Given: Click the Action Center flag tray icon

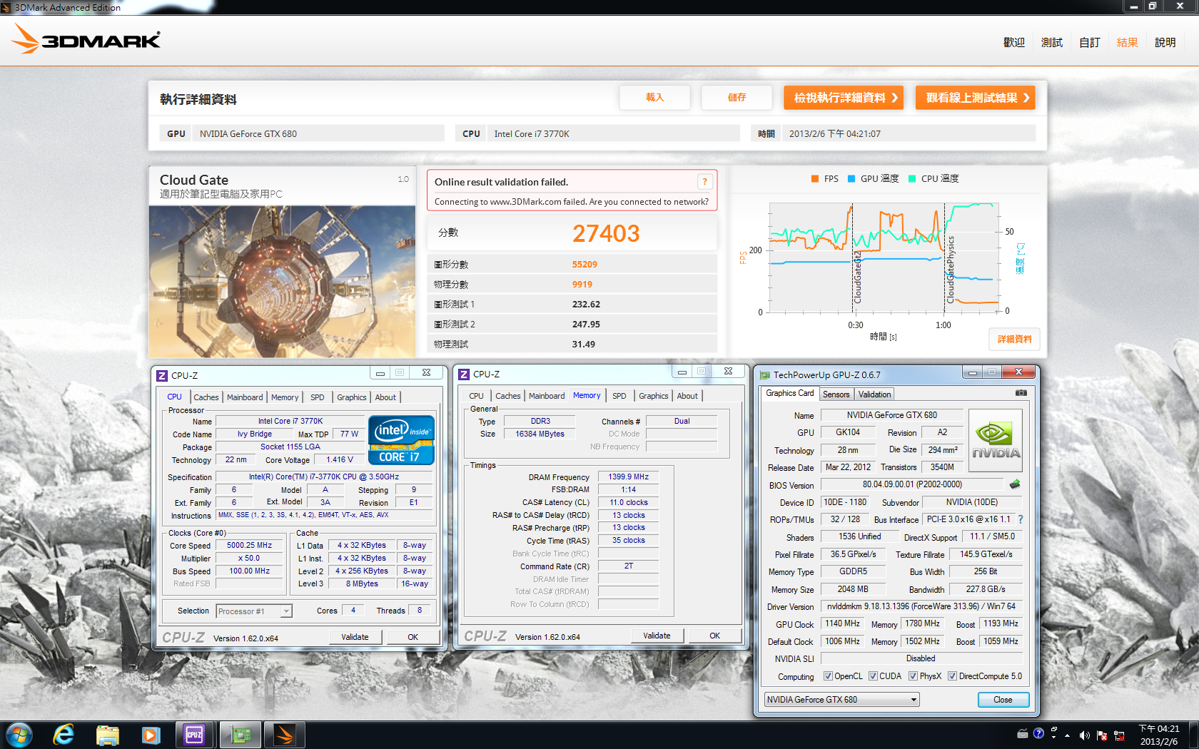Looking at the screenshot, I should coord(1102,735).
